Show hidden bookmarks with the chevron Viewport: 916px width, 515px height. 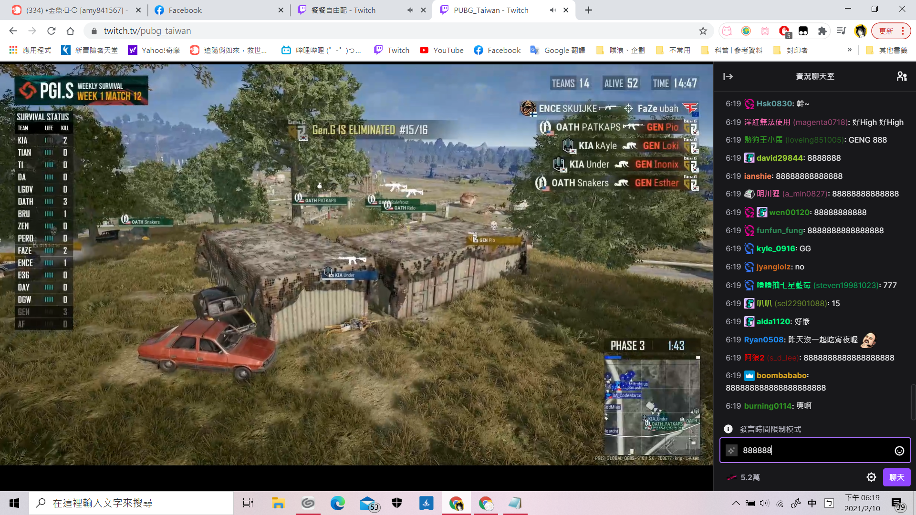pyautogui.click(x=849, y=50)
